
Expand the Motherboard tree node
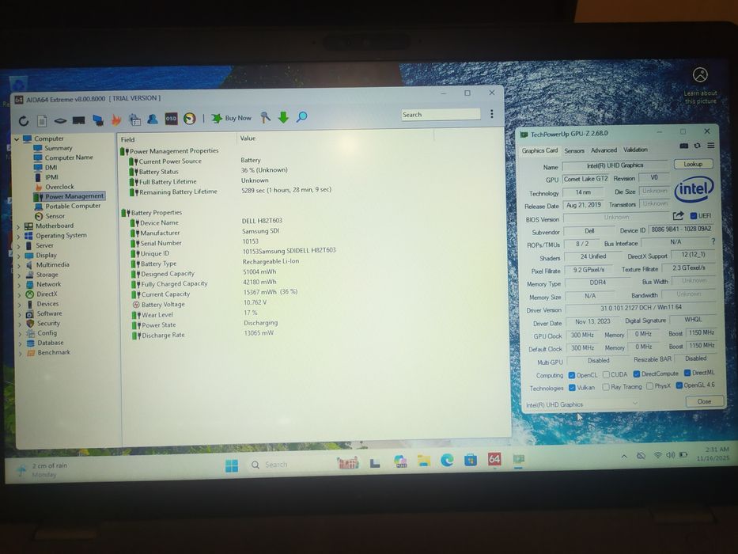click(x=19, y=226)
